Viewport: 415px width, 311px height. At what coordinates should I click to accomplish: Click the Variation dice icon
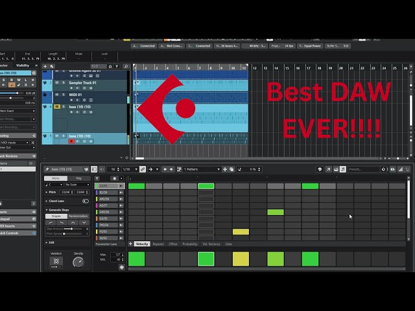pyautogui.click(x=56, y=261)
